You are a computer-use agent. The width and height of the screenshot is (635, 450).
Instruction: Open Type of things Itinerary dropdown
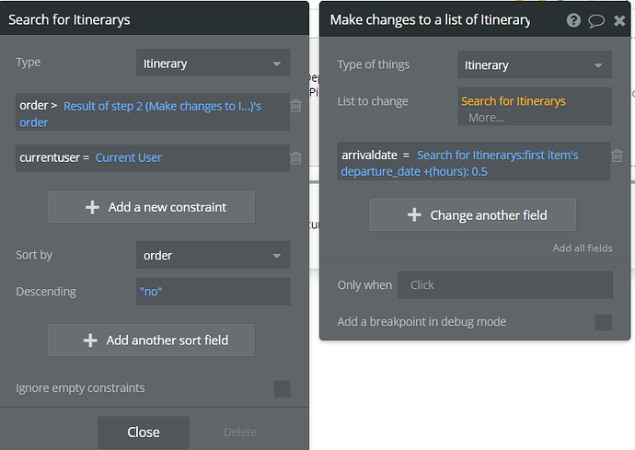coord(535,64)
